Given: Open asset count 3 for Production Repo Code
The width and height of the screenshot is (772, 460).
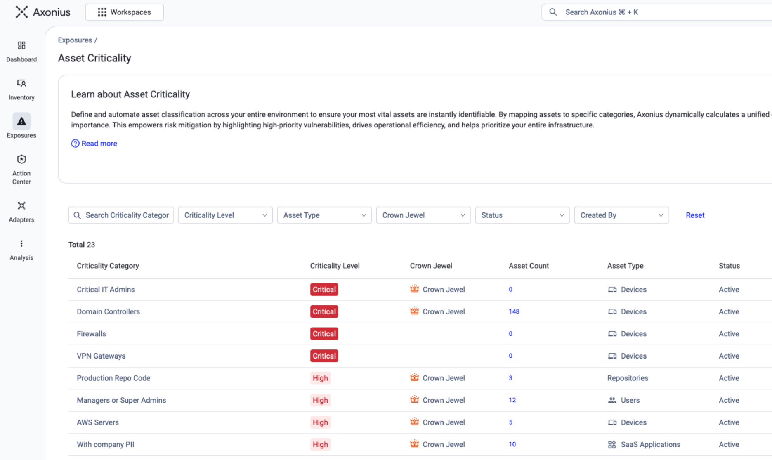Looking at the screenshot, I should tap(510, 378).
